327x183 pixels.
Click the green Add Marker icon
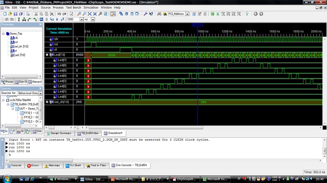[19, 19]
